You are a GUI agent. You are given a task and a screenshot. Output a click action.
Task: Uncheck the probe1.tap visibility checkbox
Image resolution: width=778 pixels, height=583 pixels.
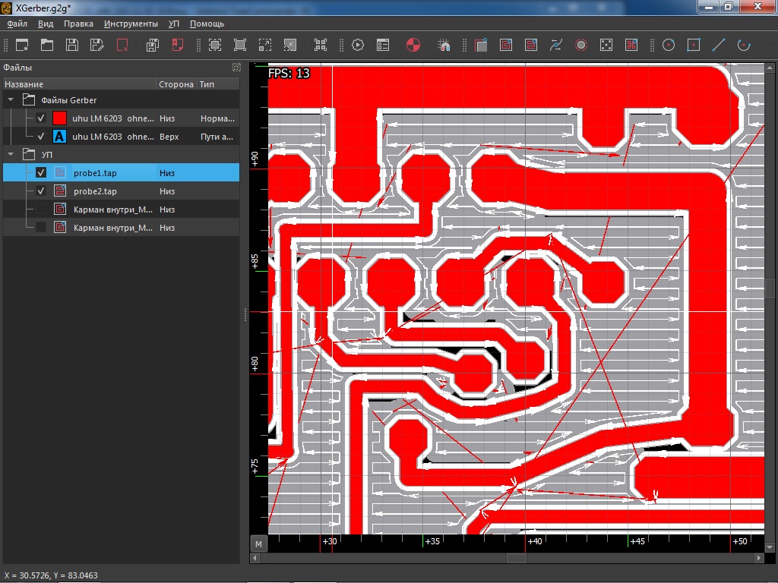pos(41,173)
